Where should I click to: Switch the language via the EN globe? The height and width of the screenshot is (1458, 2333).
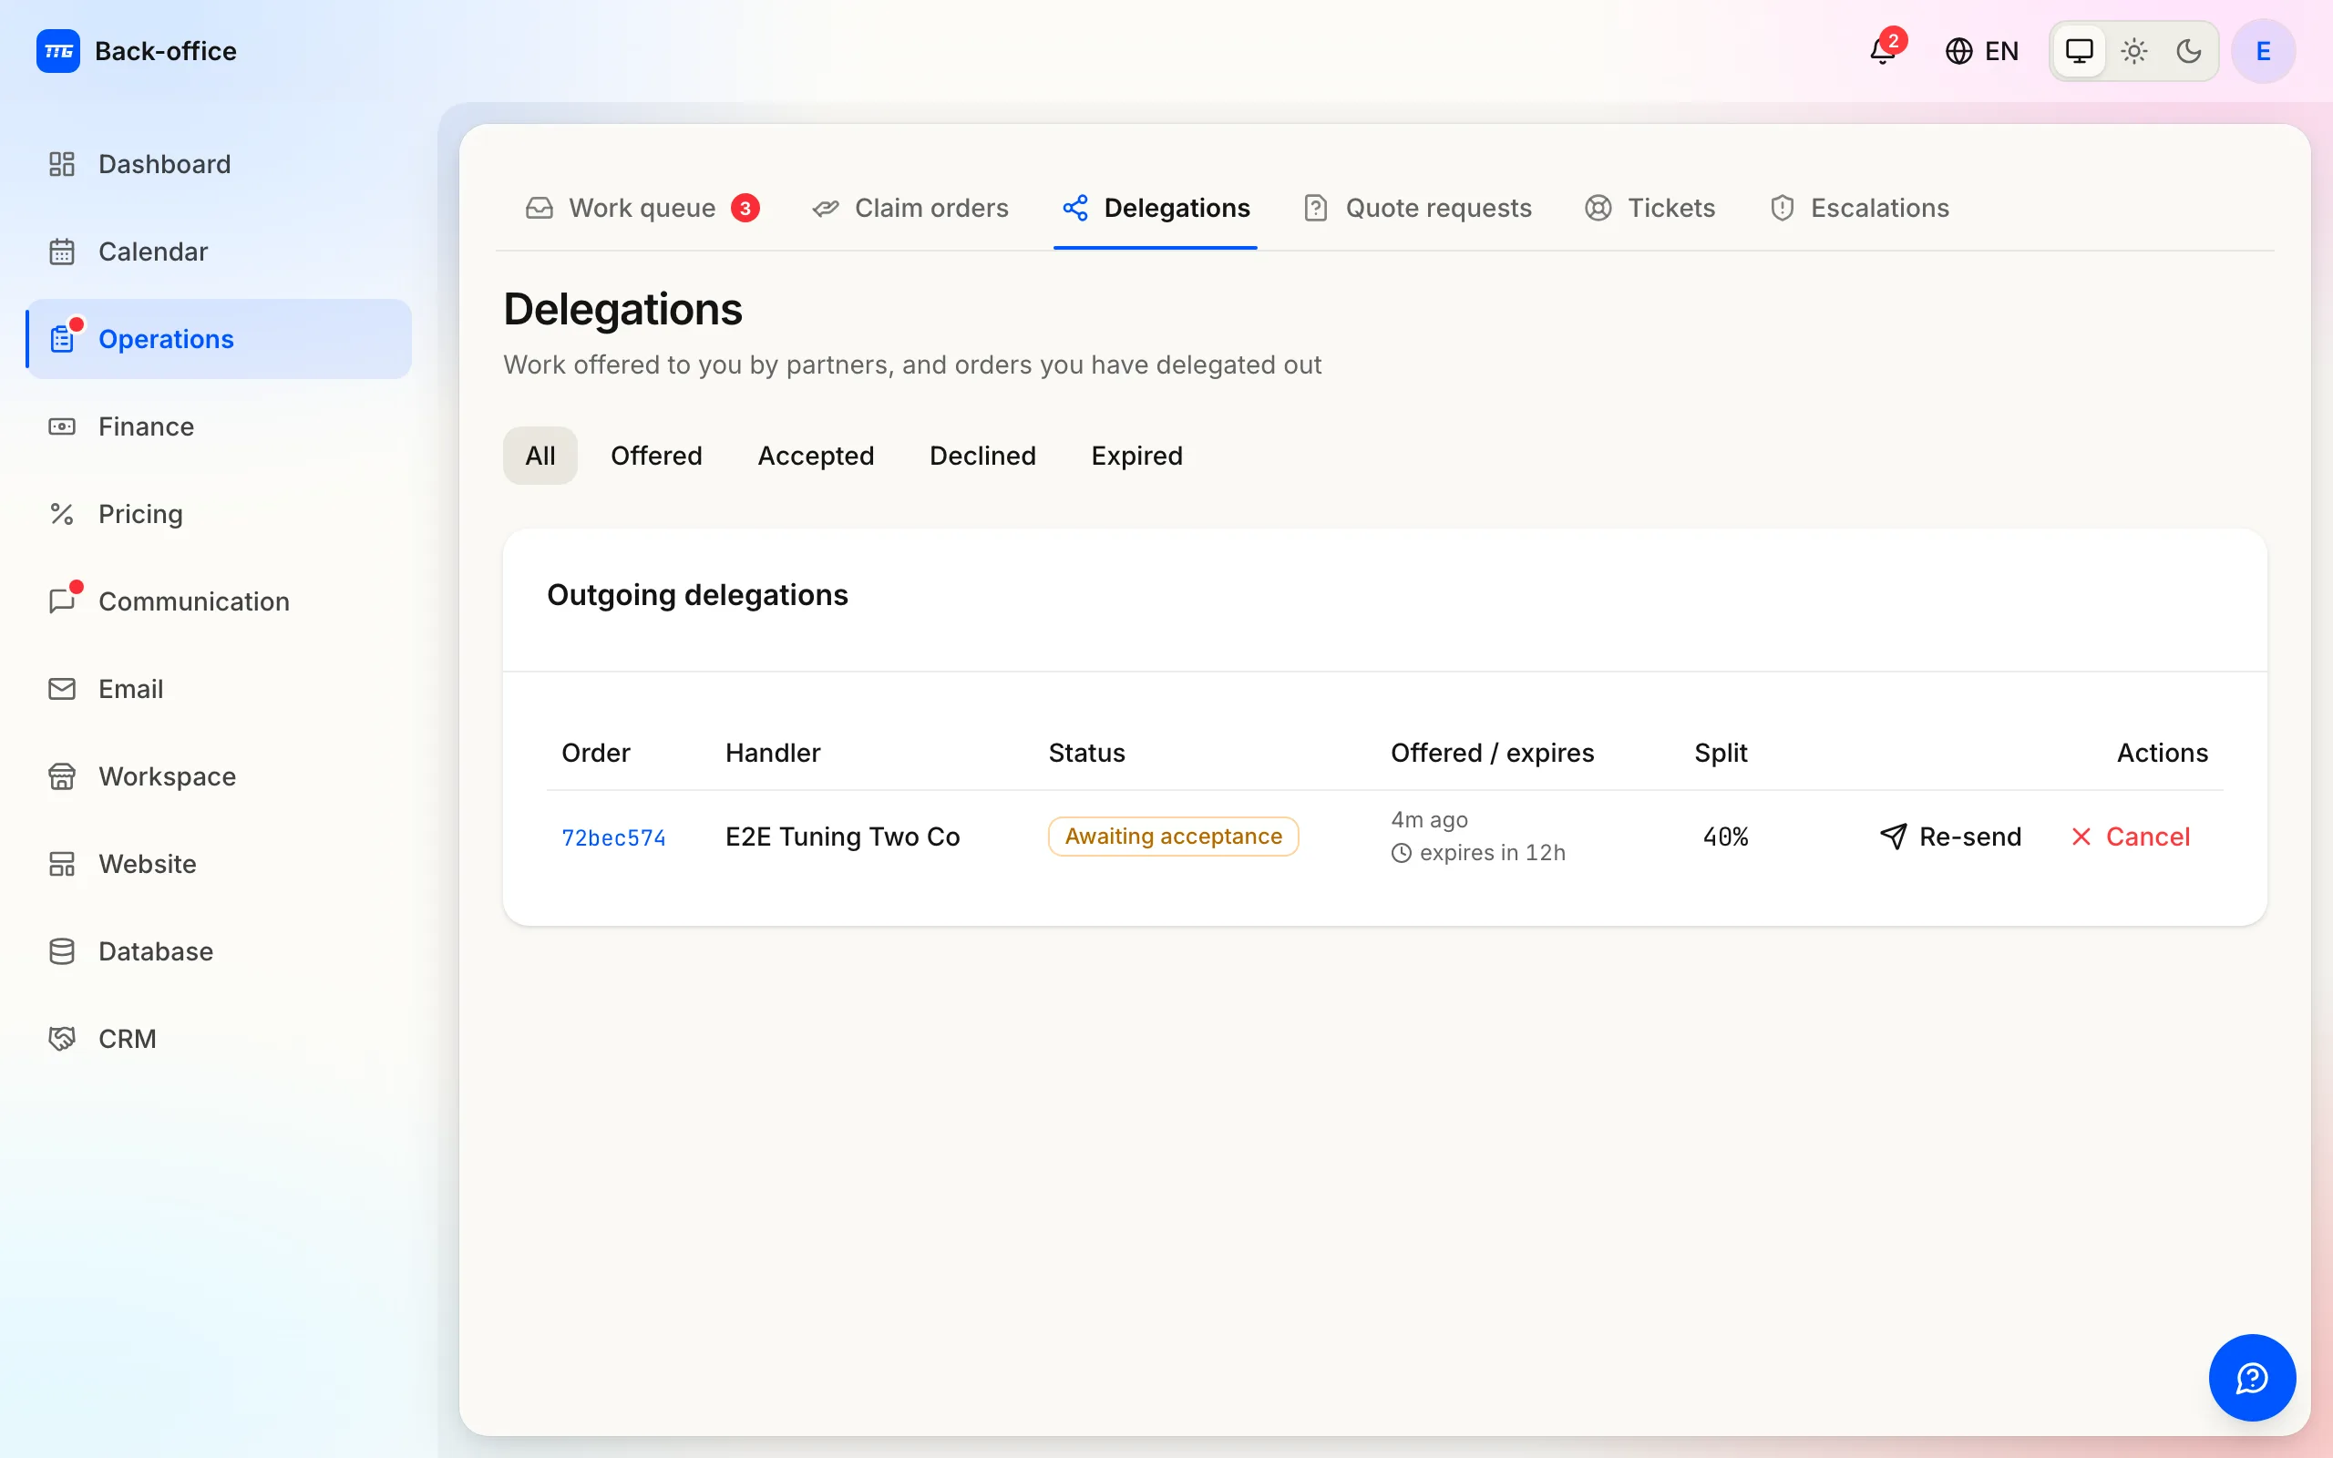tap(1982, 51)
